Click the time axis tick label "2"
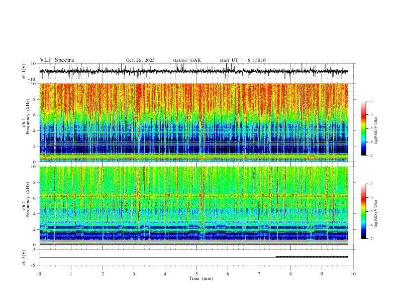 coord(103,274)
